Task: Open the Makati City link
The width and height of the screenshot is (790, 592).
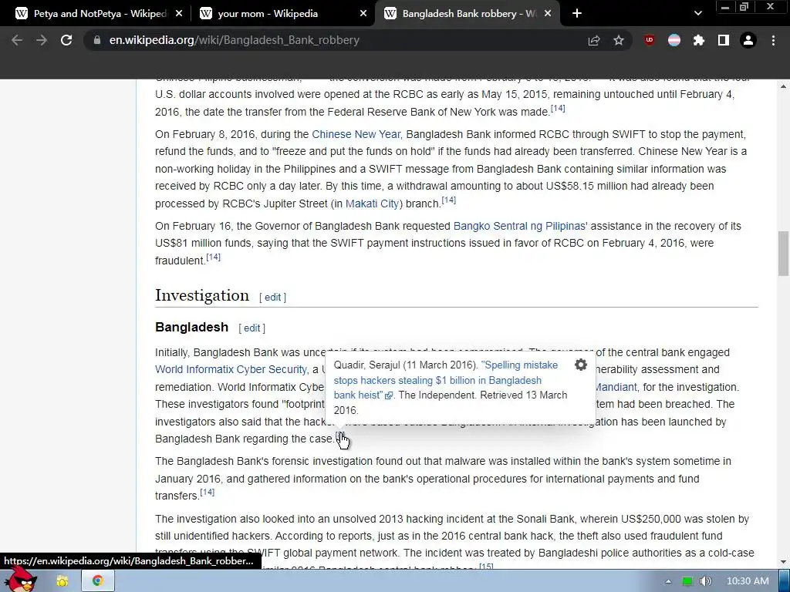Action: pyautogui.click(x=373, y=203)
